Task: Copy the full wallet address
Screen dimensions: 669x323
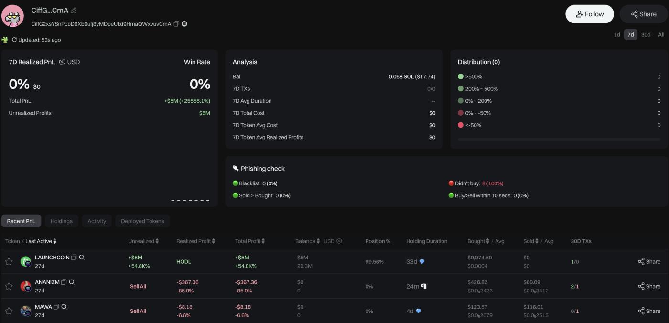Action: point(176,24)
